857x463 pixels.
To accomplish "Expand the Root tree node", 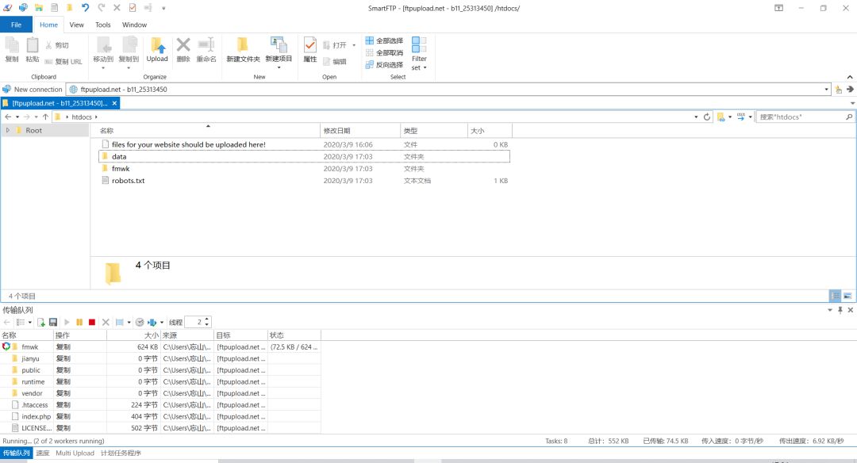I will (x=8, y=131).
